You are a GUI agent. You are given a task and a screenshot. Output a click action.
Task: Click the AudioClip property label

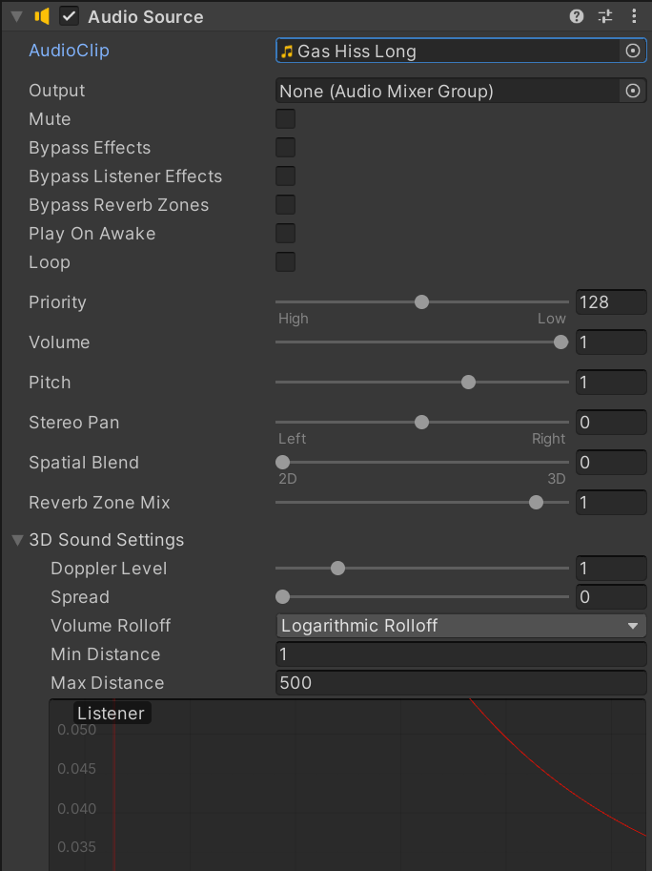coord(69,51)
